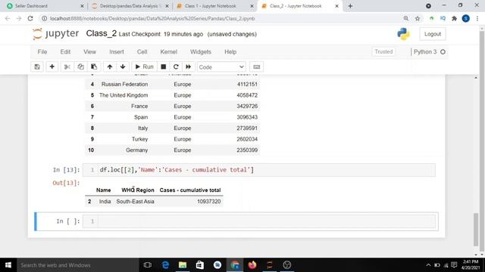The image size is (485, 272).
Task: Restart kernel and run all icon
Action: point(189,67)
